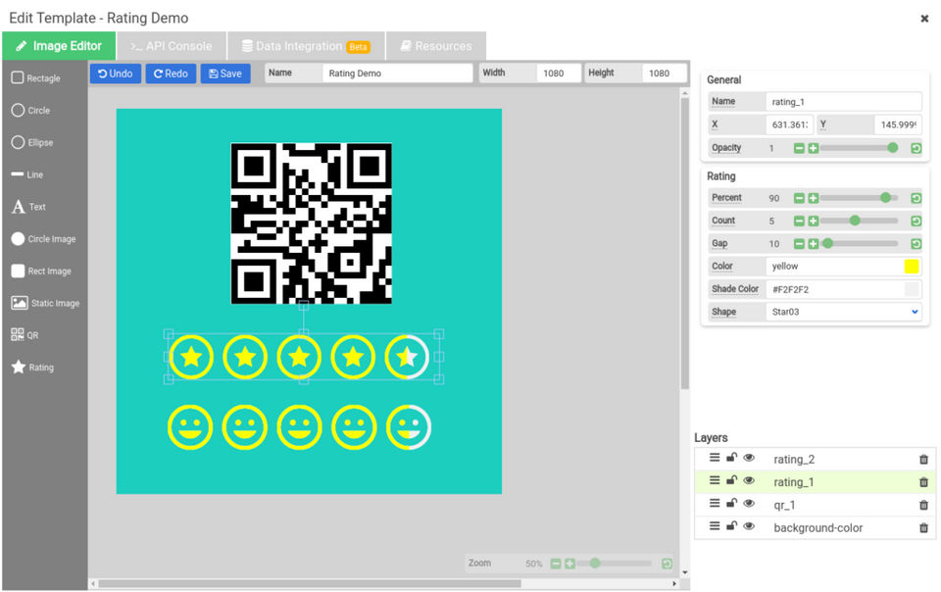941x592 pixels.
Task: Open the Shape dropdown showing Star03
Action: click(x=843, y=312)
